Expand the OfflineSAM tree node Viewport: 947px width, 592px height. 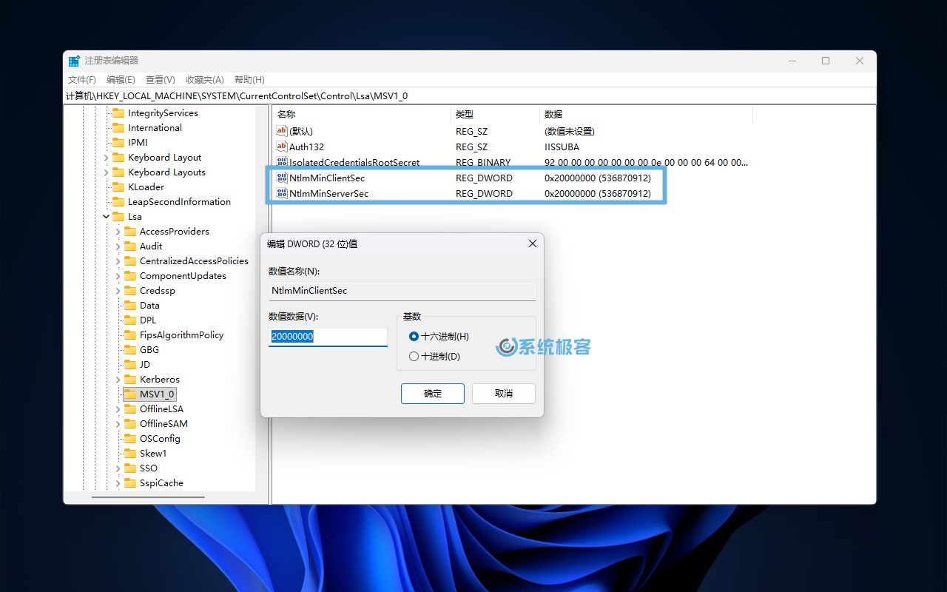(118, 424)
